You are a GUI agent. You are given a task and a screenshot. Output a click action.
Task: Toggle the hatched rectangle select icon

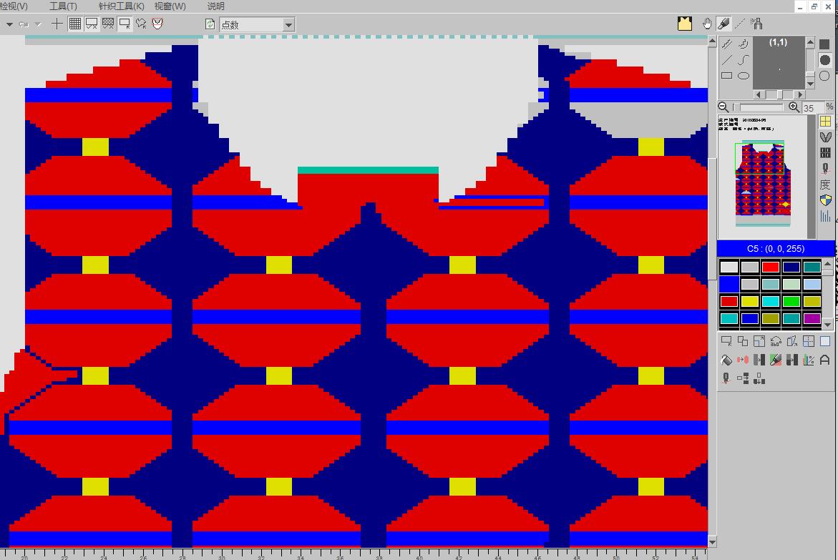(108, 24)
